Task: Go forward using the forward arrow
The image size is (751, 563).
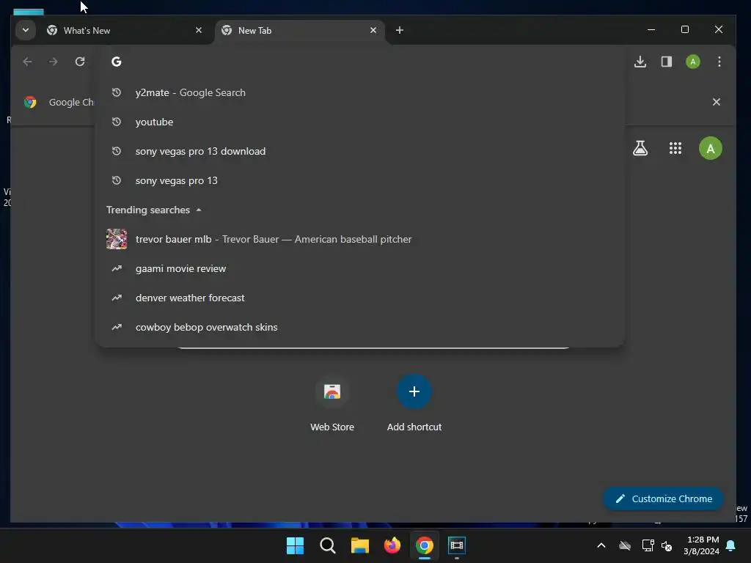Action: pos(53,62)
